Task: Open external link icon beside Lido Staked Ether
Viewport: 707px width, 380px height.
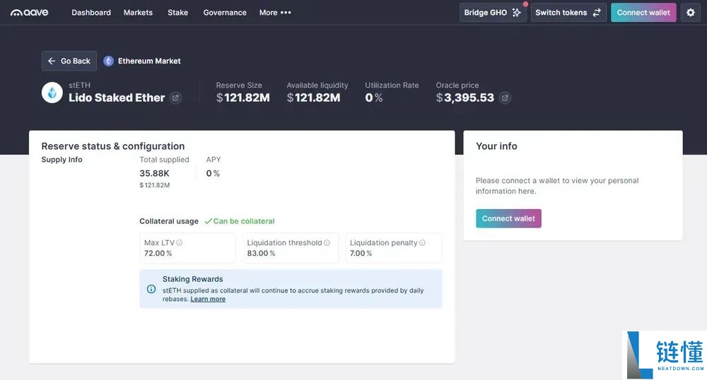Action: coord(176,98)
